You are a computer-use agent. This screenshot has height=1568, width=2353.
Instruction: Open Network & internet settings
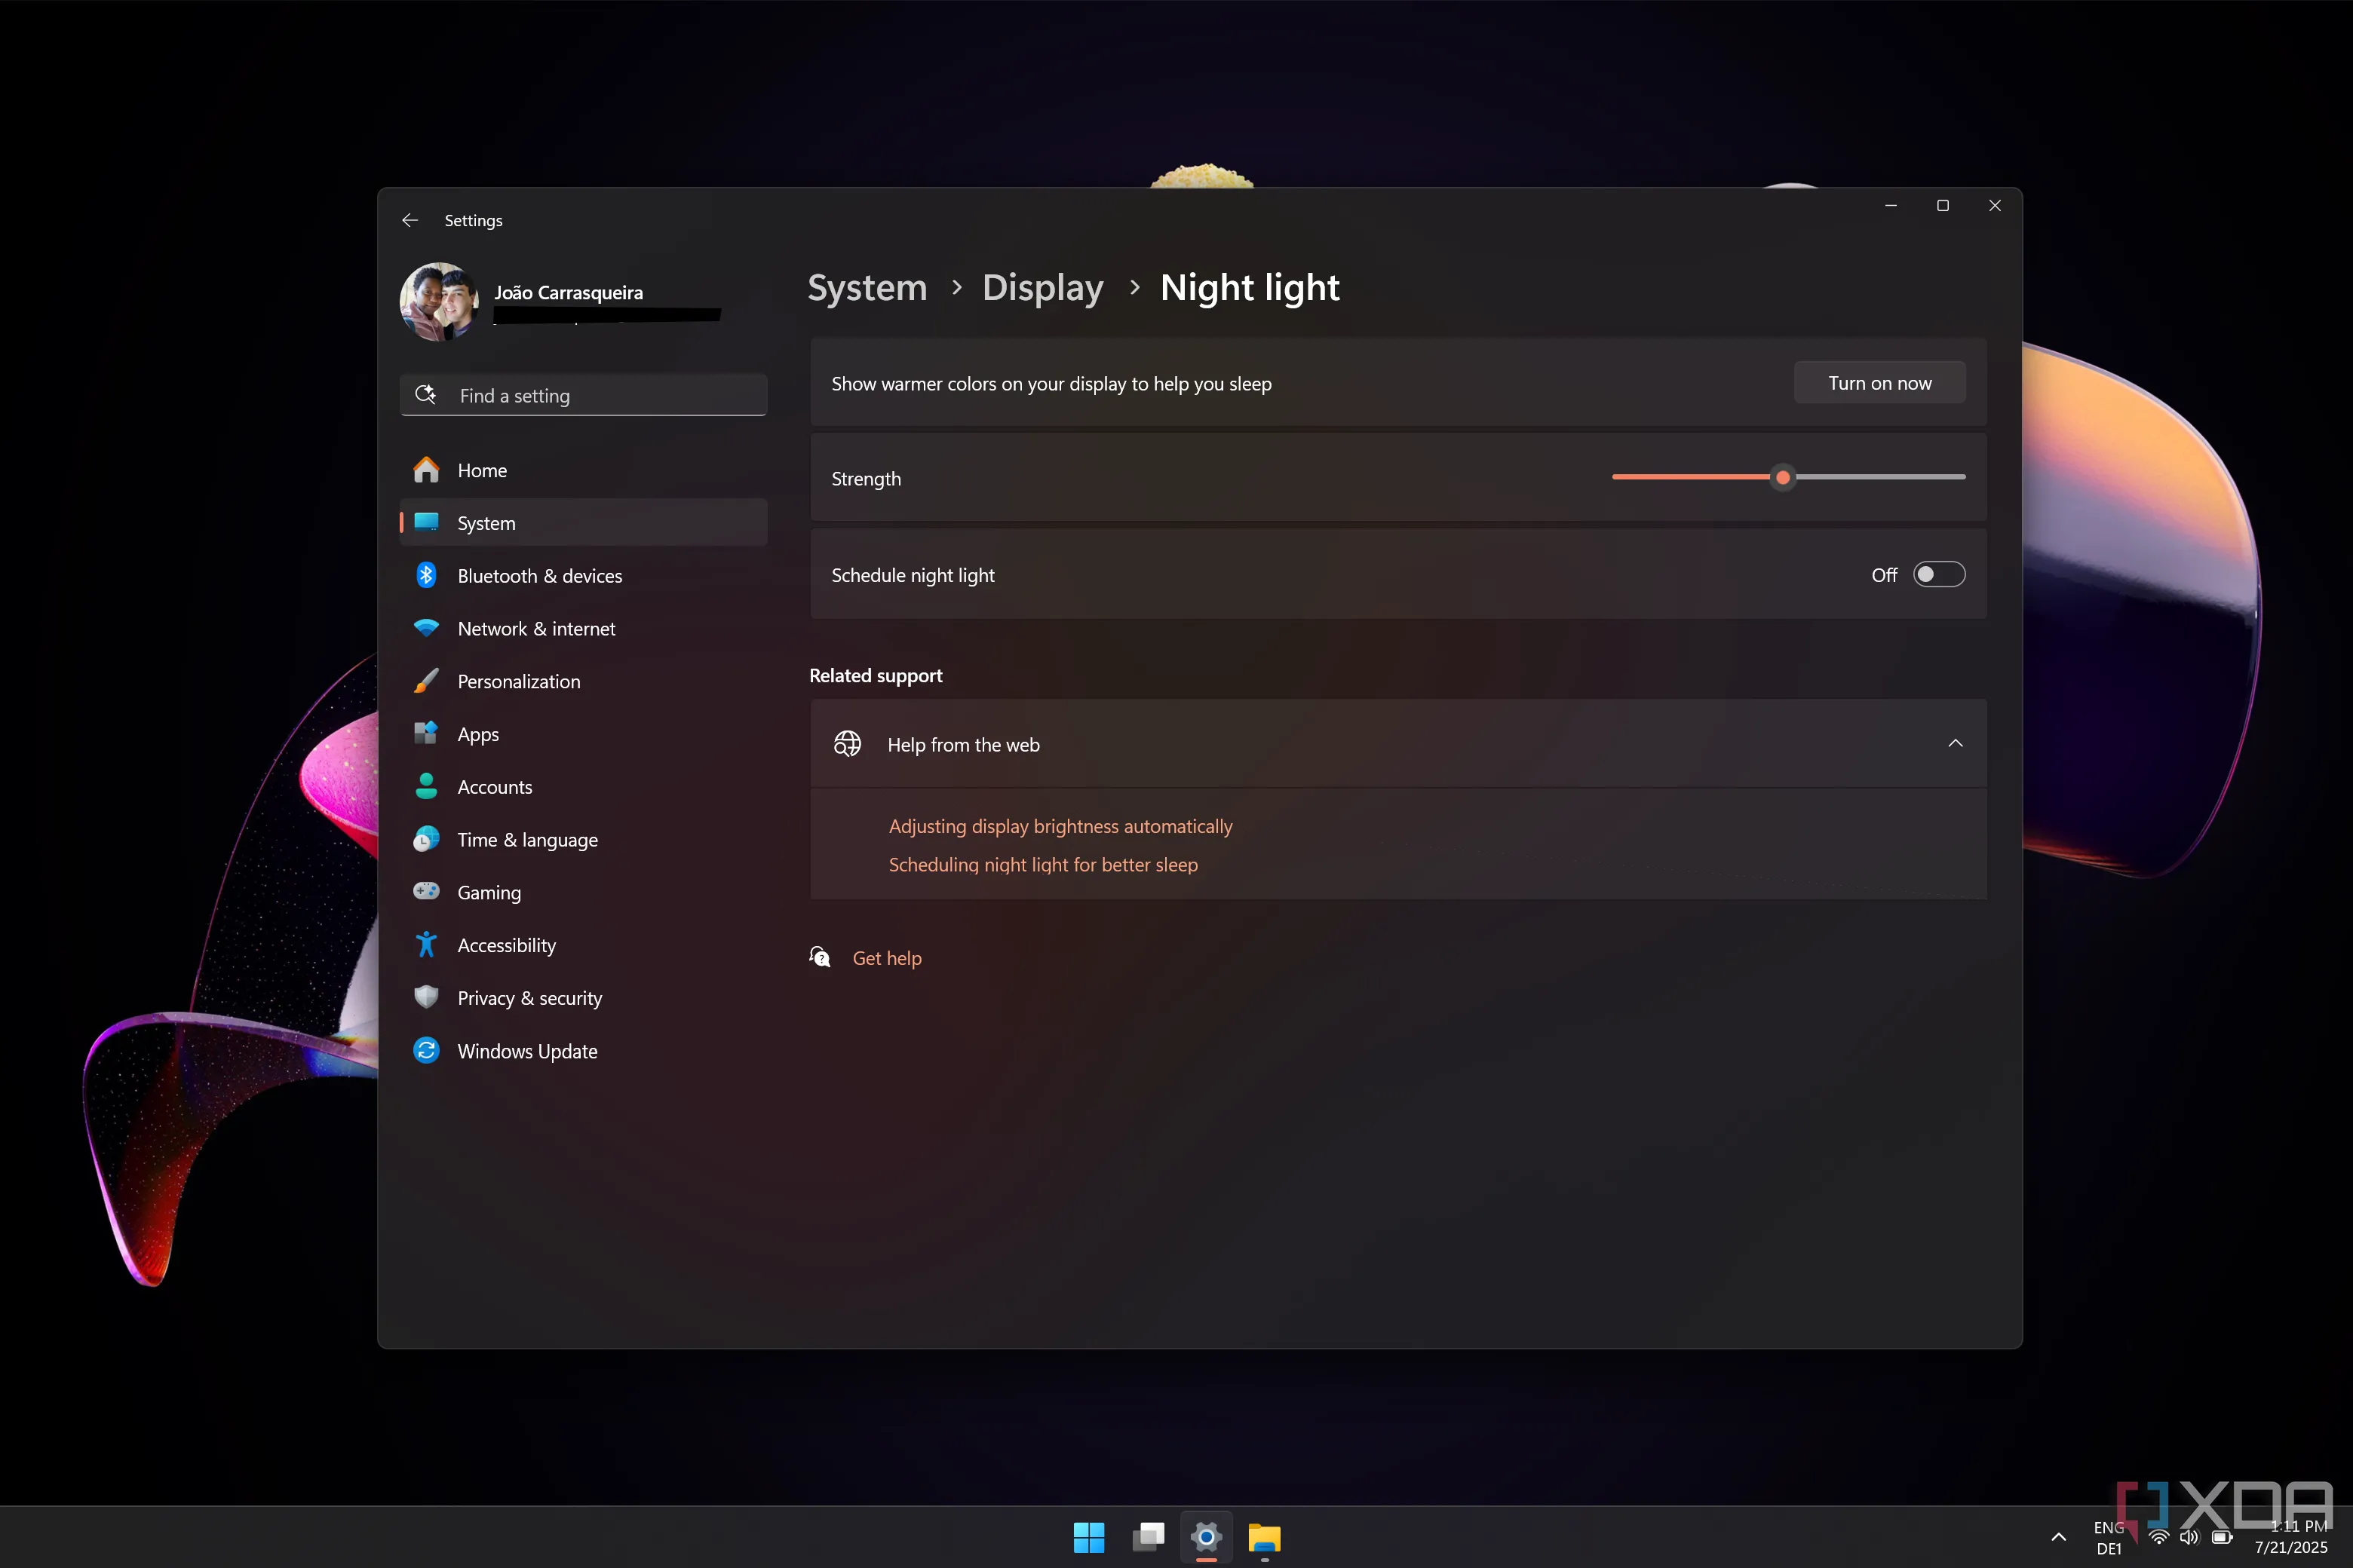tap(536, 628)
